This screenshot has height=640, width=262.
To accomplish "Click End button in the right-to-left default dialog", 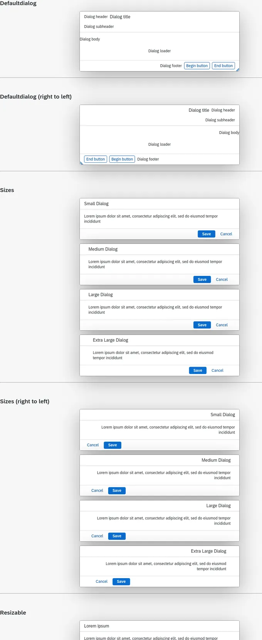I will pyautogui.click(x=96, y=159).
